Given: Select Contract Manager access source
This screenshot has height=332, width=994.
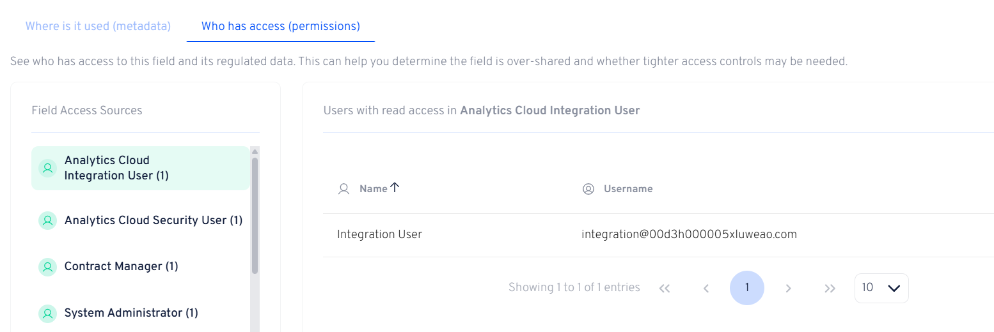Looking at the screenshot, I should tap(121, 266).
